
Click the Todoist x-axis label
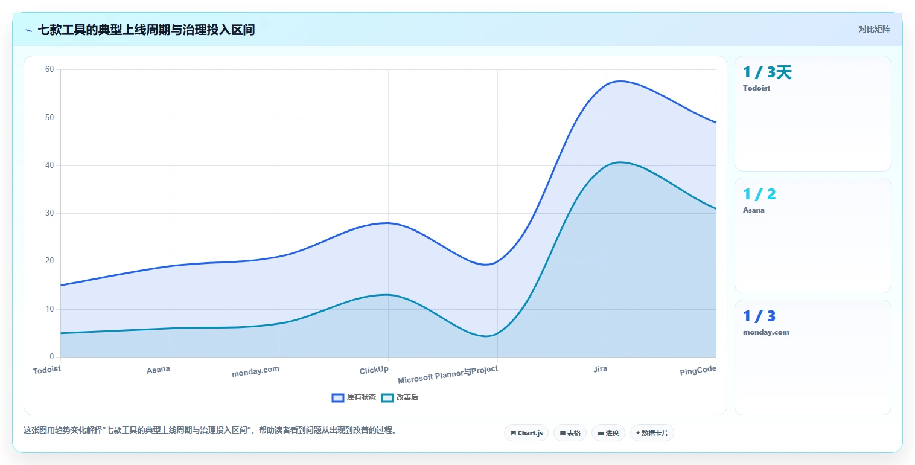47,369
